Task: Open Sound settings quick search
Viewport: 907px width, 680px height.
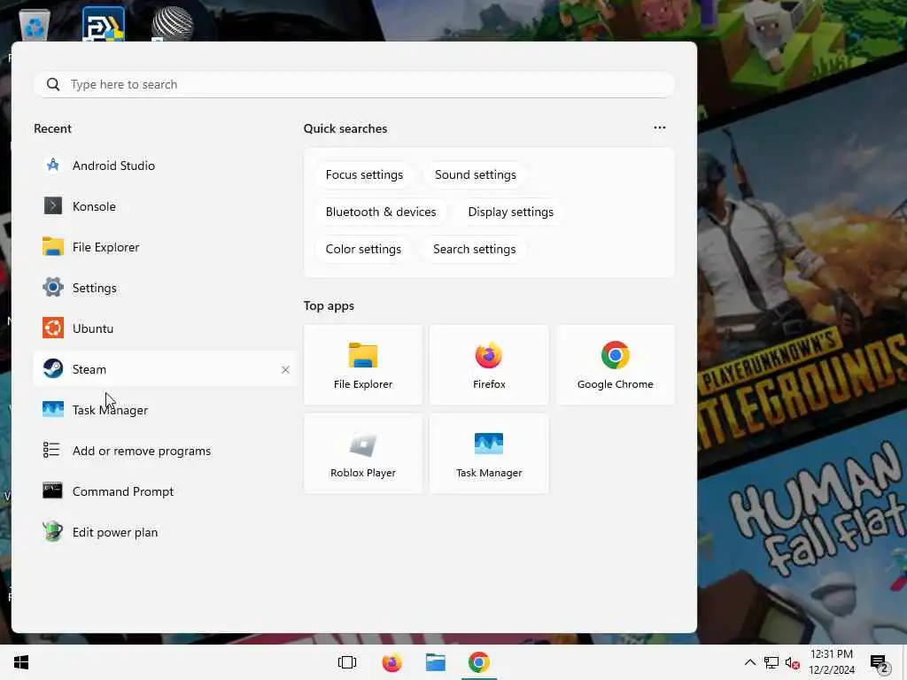Action: click(x=476, y=174)
